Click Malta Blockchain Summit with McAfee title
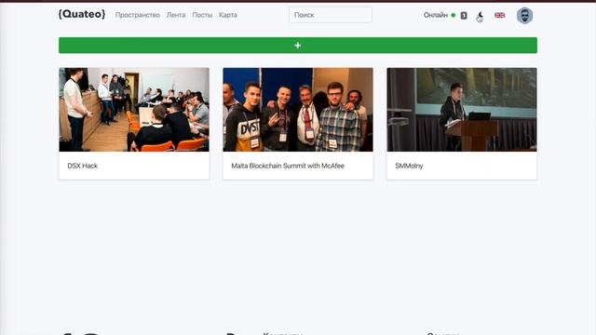 (x=288, y=166)
